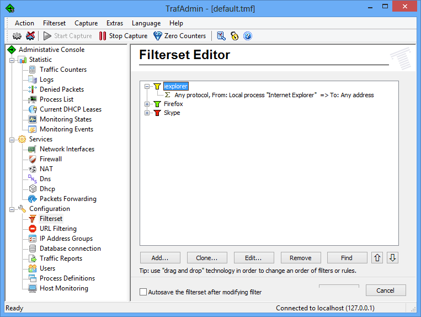Viewport: 421px width, 317px height.
Task: Click the Traffic Reports icon
Action: click(x=33, y=258)
